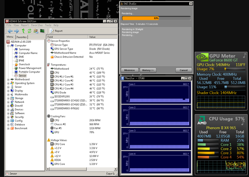This screenshot has width=249, height=177.
Task: Minimize the DAZ Studio render dialog via Minimize button
Action: click(x=129, y=70)
